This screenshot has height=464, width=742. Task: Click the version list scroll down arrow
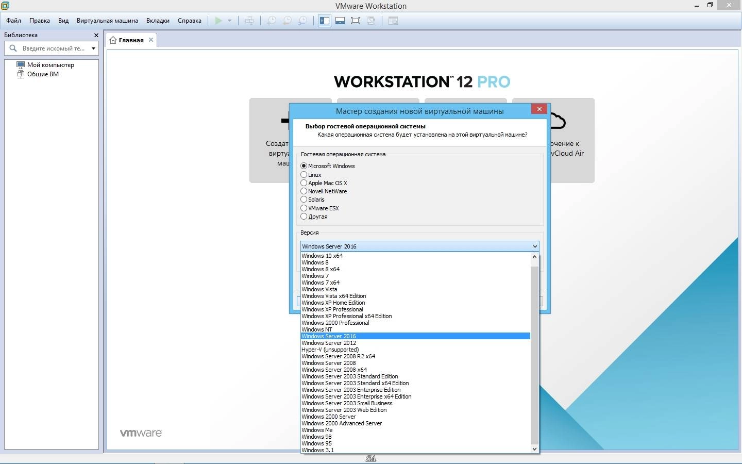(x=534, y=449)
